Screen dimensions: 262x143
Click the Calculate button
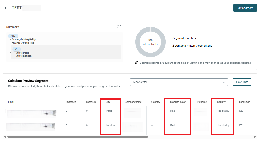click(242, 82)
